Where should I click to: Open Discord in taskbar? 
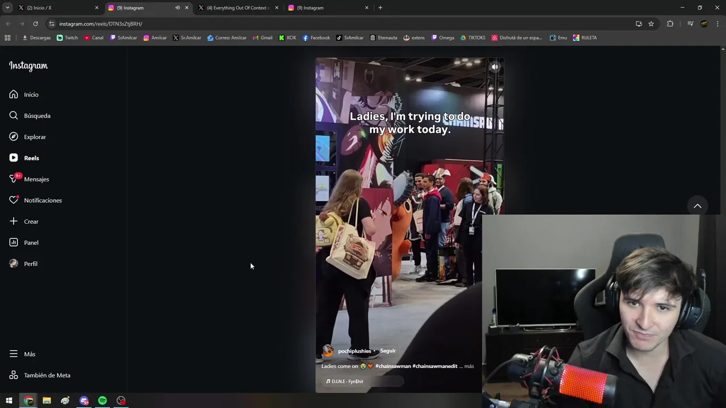coord(84,401)
